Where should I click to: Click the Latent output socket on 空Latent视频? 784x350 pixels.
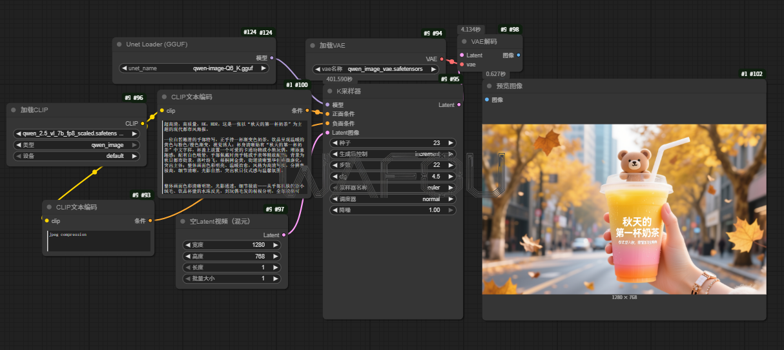[284, 235]
